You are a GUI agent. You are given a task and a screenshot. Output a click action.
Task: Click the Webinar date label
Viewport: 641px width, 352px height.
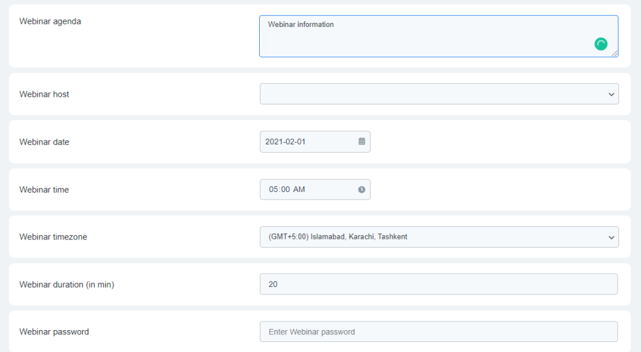tap(44, 142)
